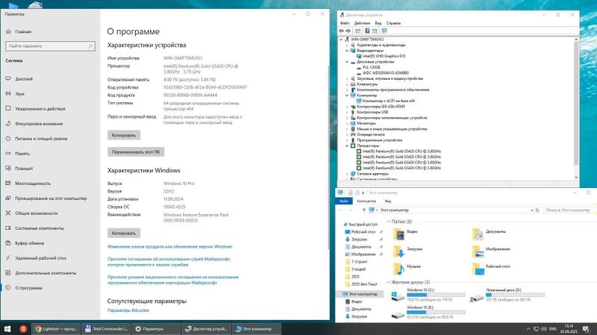Open Microsoft services agreement link
The height and width of the screenshot is (335, 597).
[x=169, y=262]
